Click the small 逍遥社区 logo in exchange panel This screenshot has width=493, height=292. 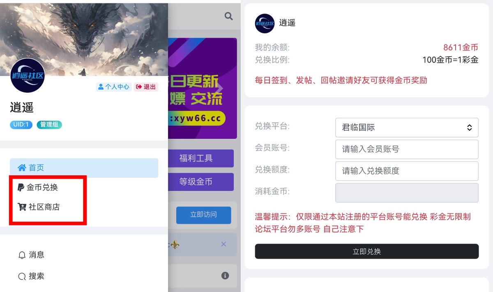265,23
